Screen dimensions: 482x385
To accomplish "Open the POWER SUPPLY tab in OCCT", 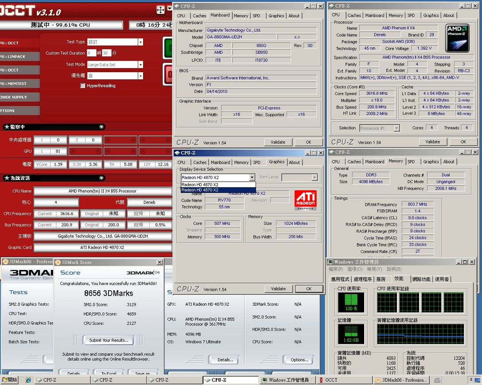I will tap(19, 97).
